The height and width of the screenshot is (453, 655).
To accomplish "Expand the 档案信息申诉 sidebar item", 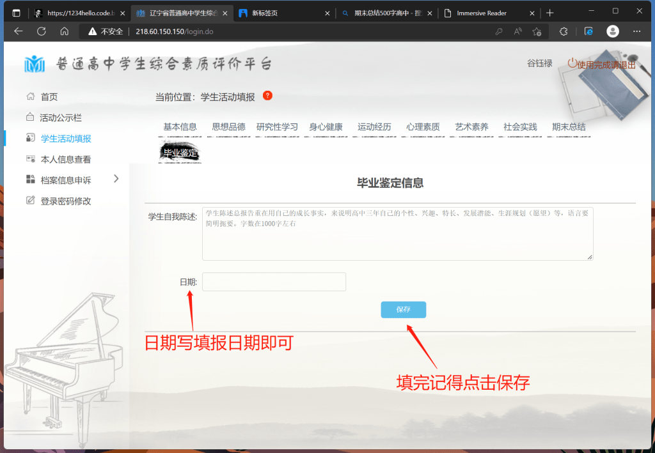I will point(116,179).
